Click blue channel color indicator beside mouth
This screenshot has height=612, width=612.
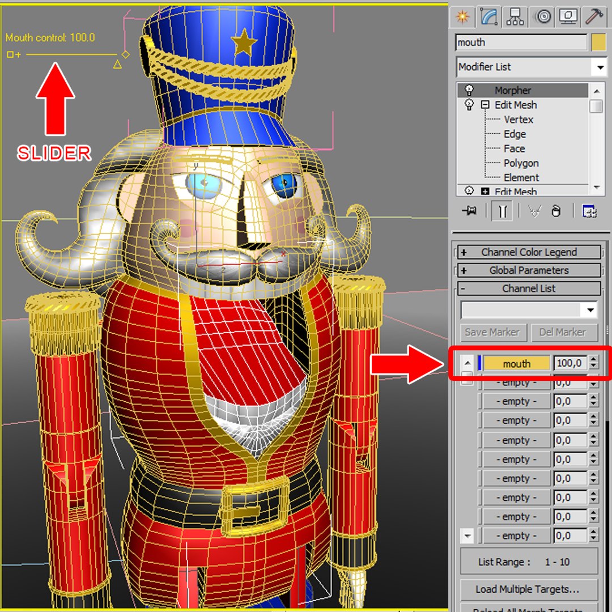point(480,363)
